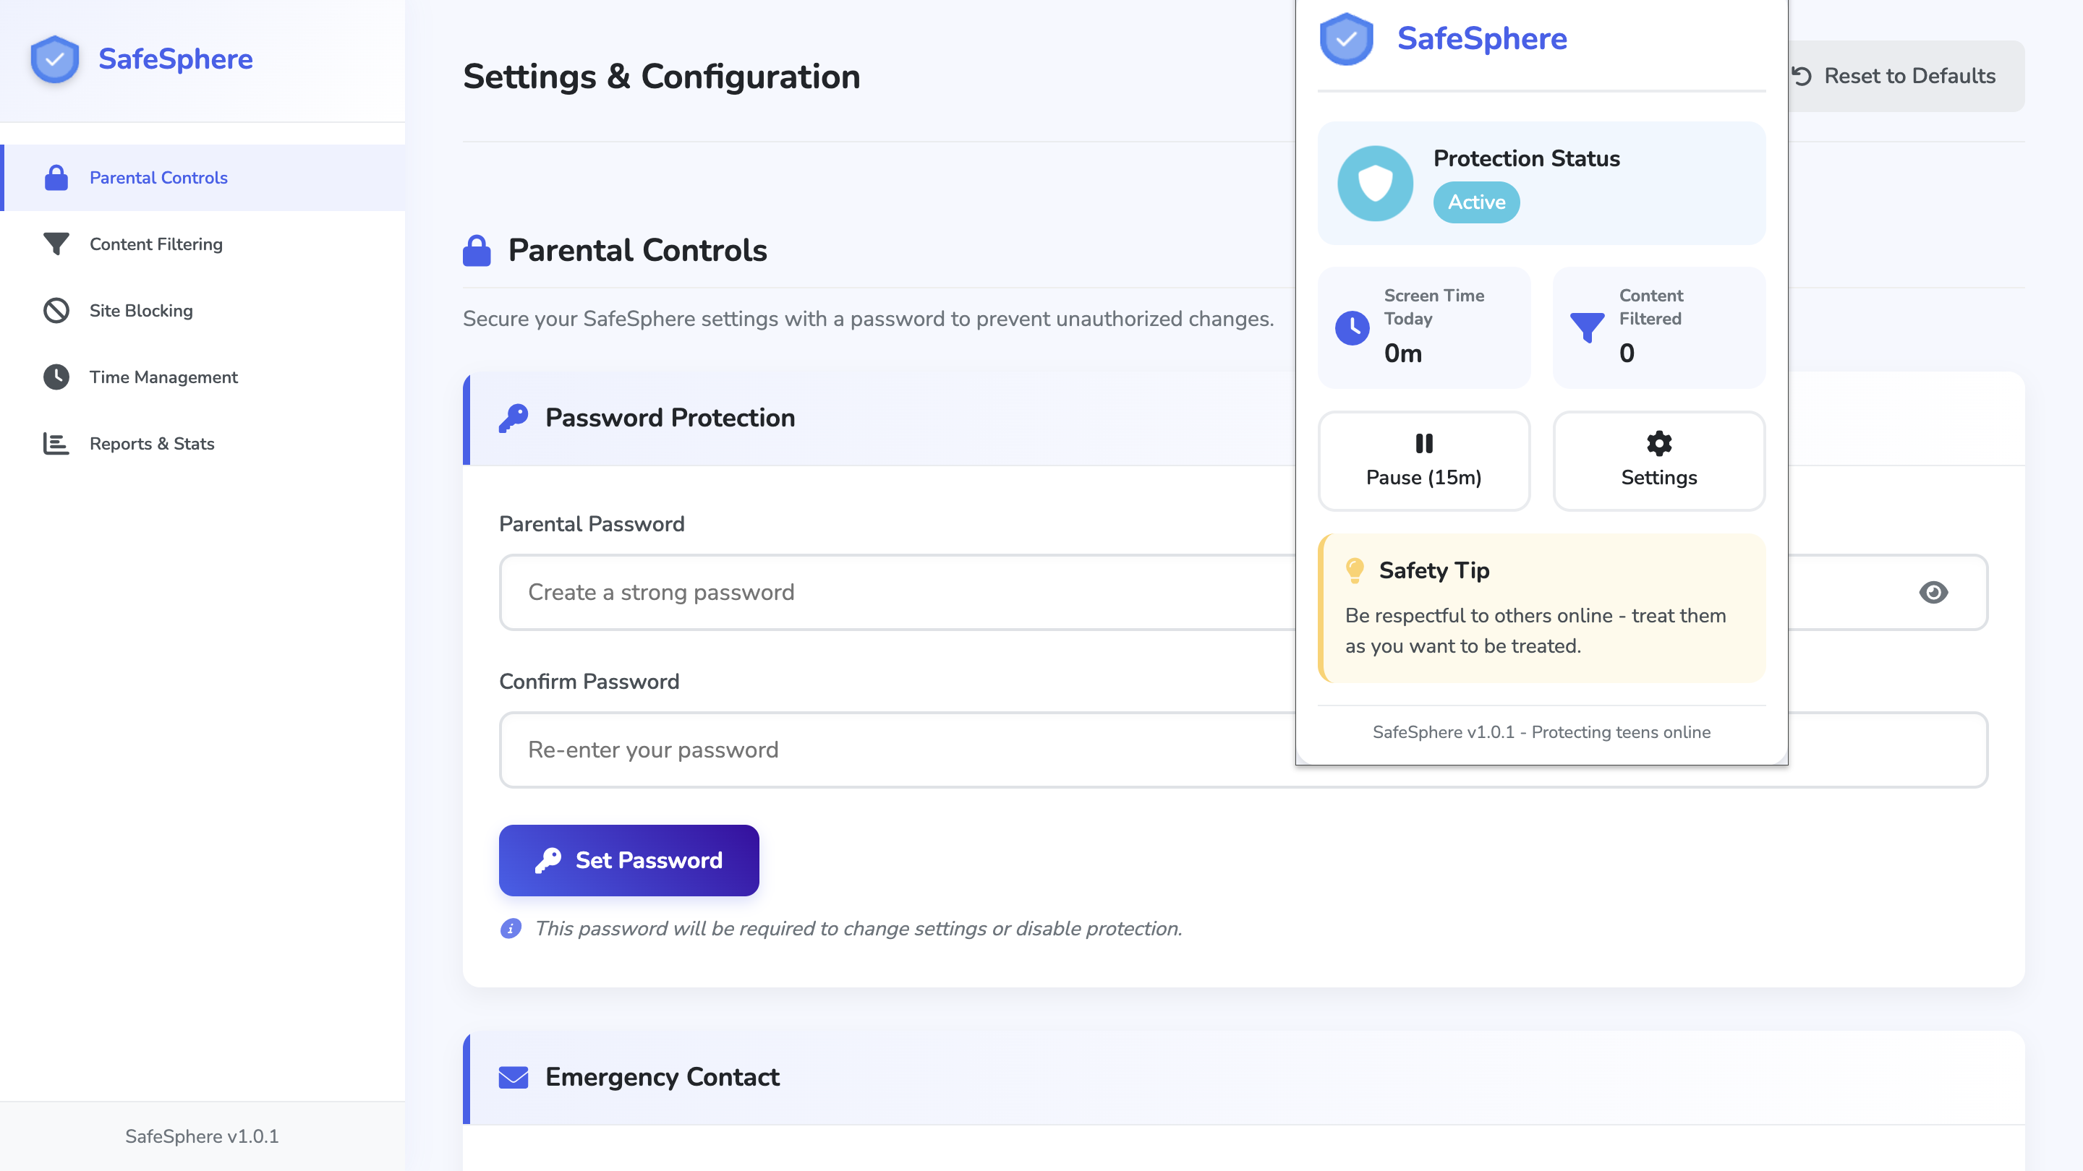This screenshot has width=2083, height=1171.
Task: Click the envelope icon next to Emergency Contact
Action: coord(514,1077)
